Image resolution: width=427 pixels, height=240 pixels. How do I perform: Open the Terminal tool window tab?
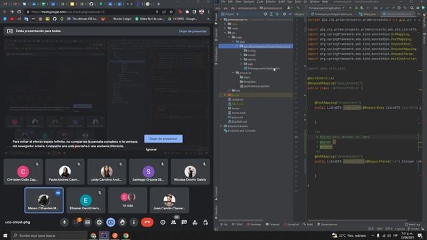[273, 225]
